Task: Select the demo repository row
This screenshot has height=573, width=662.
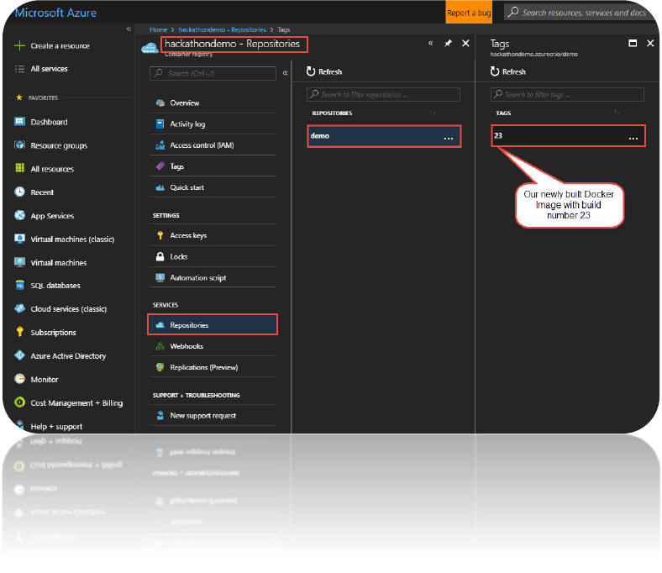Action: [384, 136]
